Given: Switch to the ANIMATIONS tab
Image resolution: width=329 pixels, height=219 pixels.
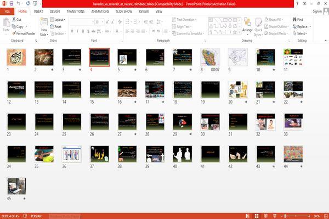Looking at the screenshot, I should tap(100, 12).
